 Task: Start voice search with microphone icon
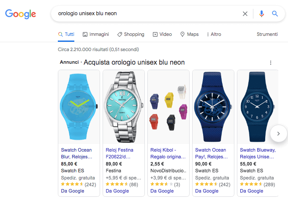click(261, 14)
